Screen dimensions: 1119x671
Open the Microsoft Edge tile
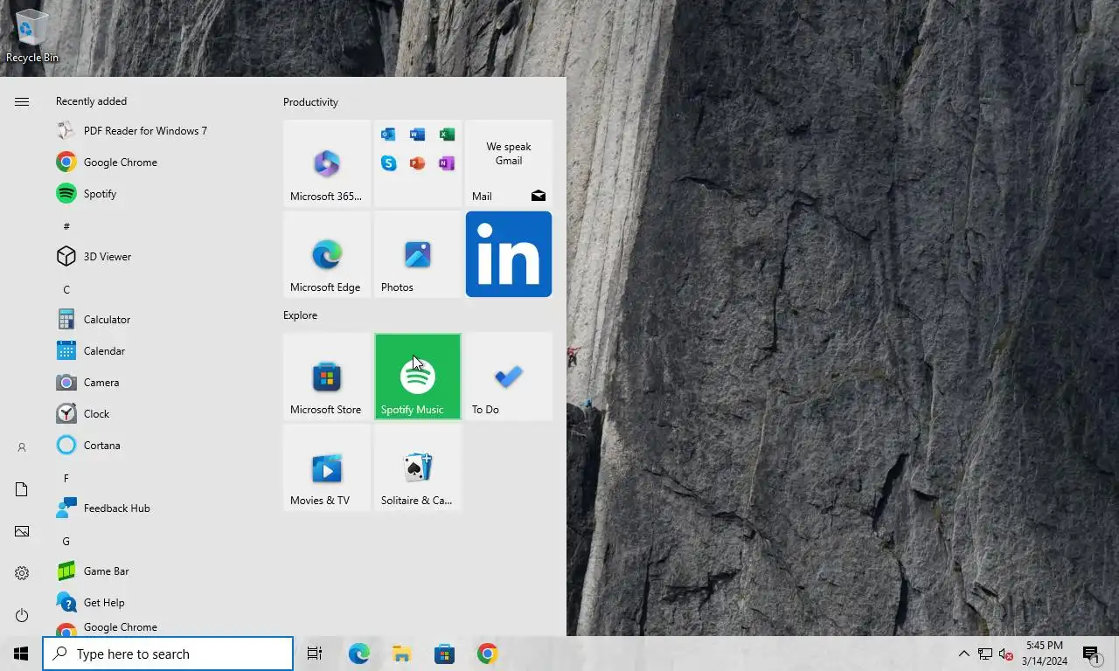327,254
